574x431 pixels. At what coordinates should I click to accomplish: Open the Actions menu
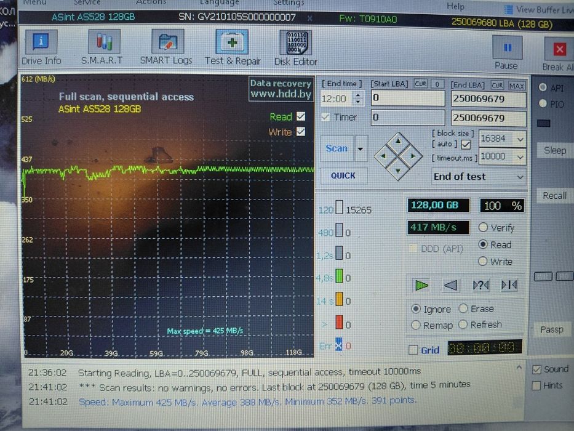coord(151,2)
